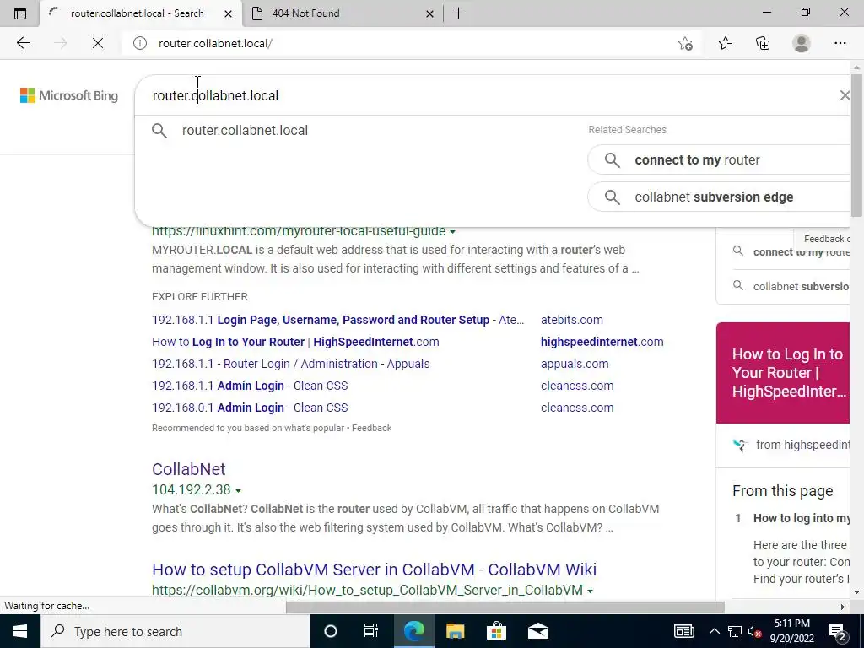Open the CollabNet search result
Viewport: 864px width, 648px height.
pos(188,469)
